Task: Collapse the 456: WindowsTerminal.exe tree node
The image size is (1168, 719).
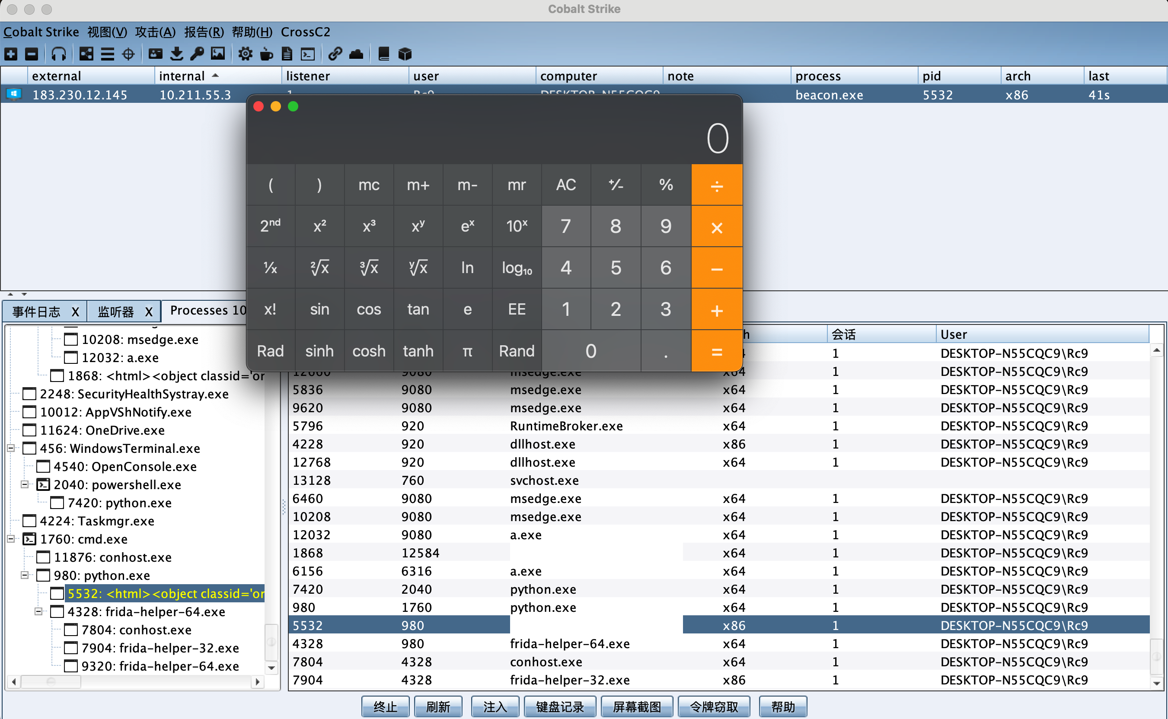Action: click(11, 448)
